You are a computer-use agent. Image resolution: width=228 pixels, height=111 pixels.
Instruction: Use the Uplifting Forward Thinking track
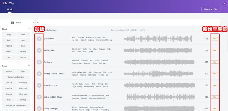215,74
